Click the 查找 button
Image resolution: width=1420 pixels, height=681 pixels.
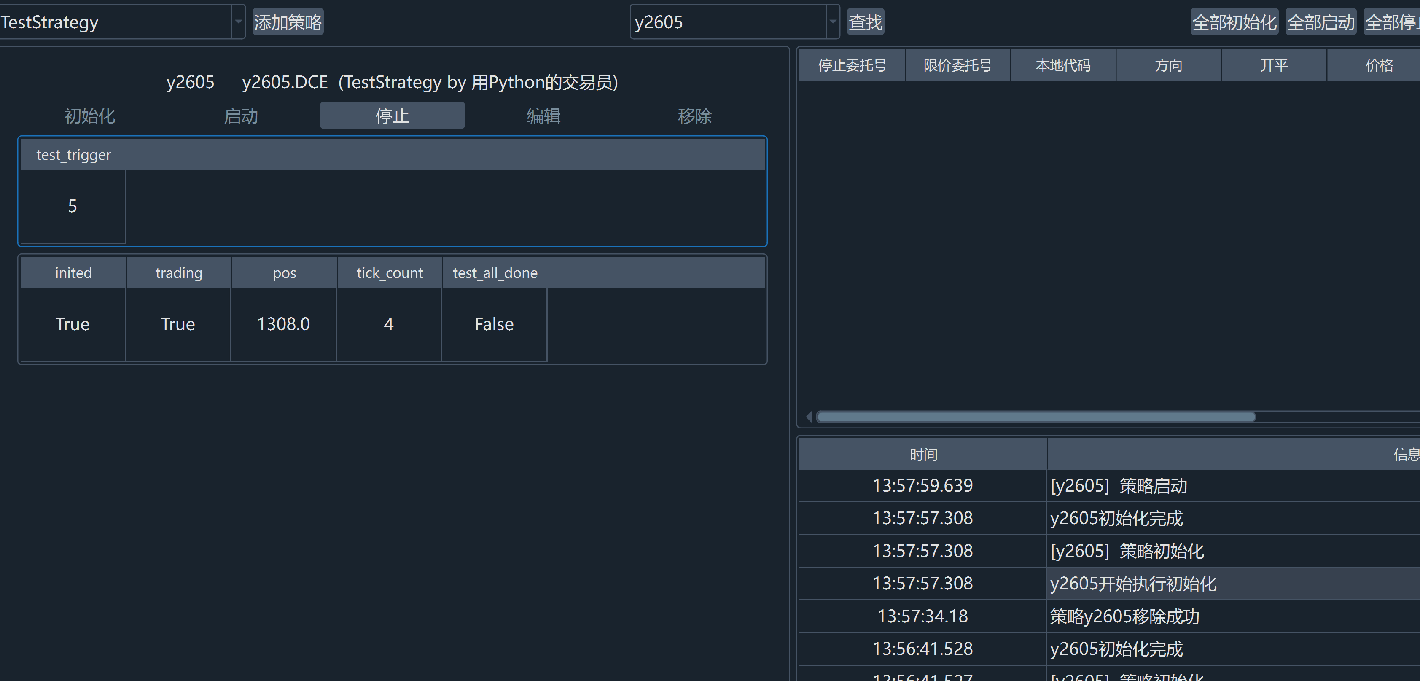click(x=866, y=22)
